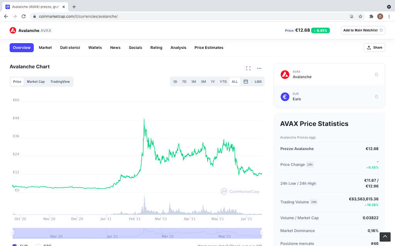This screenshot has width=395, height=246.
Task: Set the chart range to 1M
Action: click(194, 81)
